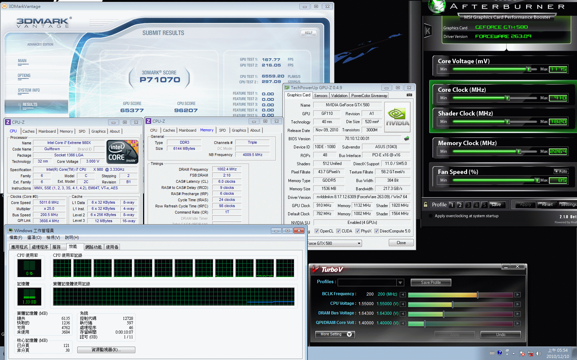Decrease CPU Voltage with left arrow
Screen dimensions: 577x360
pos(403,304)
